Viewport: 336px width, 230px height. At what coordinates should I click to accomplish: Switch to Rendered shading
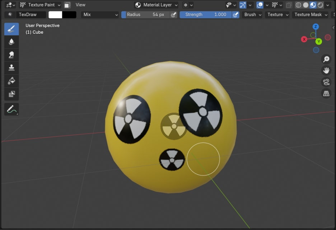coord(320,5)
